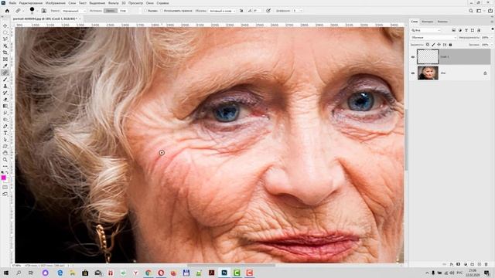The height and width of the screenshot is (278, 495).
Task: Select the background photo layer thumbnail
Action: [428, 73]
